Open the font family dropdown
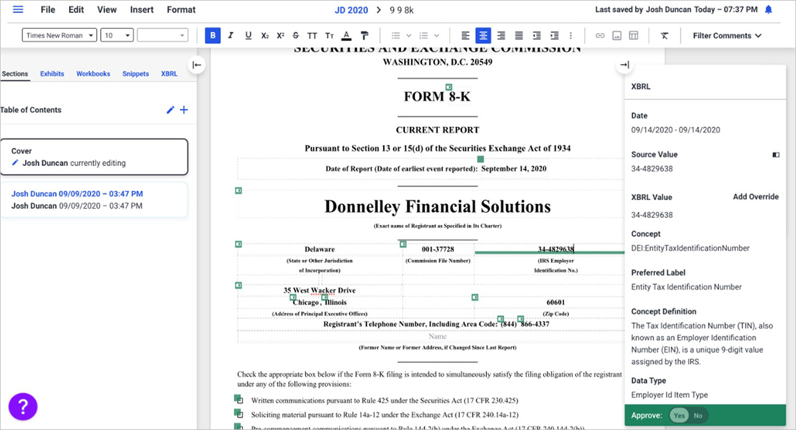The width and height of the screenshot is (796, 430). [x=60, y=35]
